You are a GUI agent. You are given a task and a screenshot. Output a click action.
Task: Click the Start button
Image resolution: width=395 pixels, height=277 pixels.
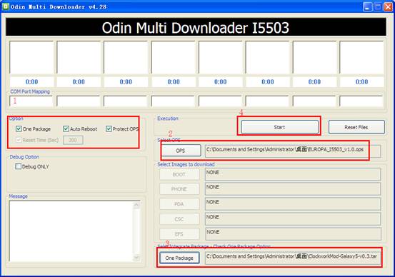click(279, 127)
